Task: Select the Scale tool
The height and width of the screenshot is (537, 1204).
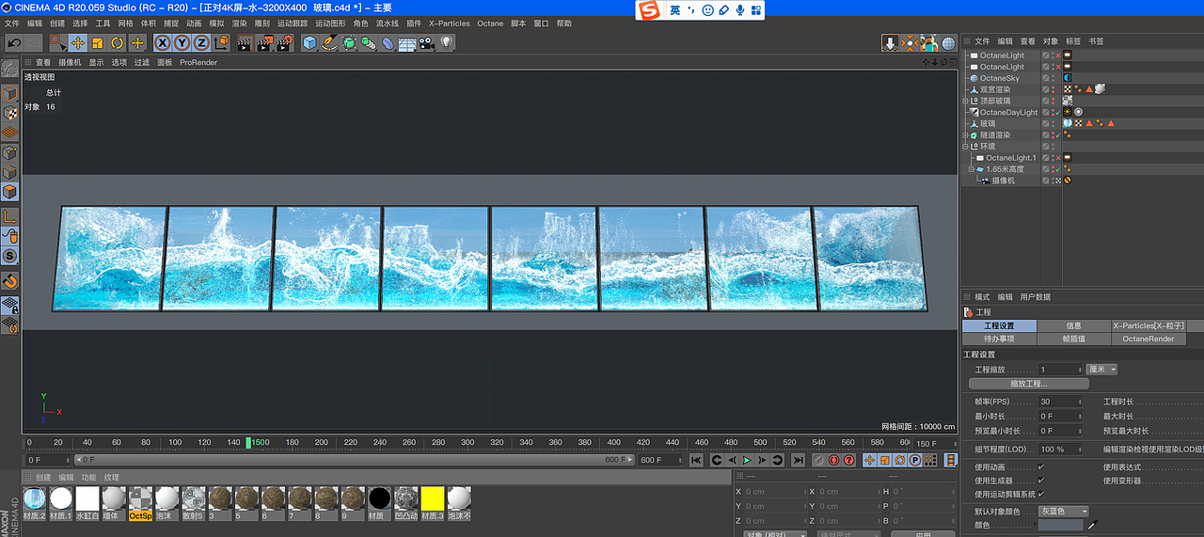Action: point(98,42)
